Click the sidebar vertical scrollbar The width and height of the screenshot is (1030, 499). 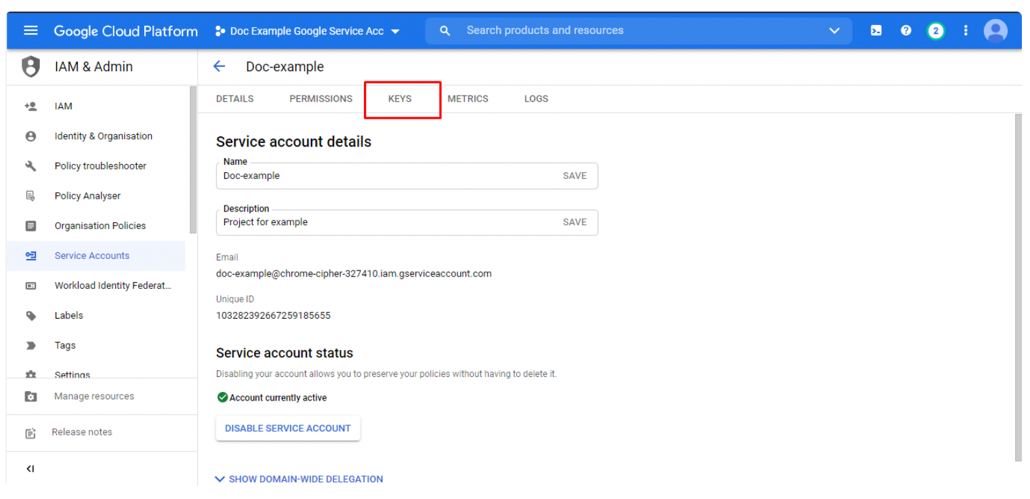(192, 160)
